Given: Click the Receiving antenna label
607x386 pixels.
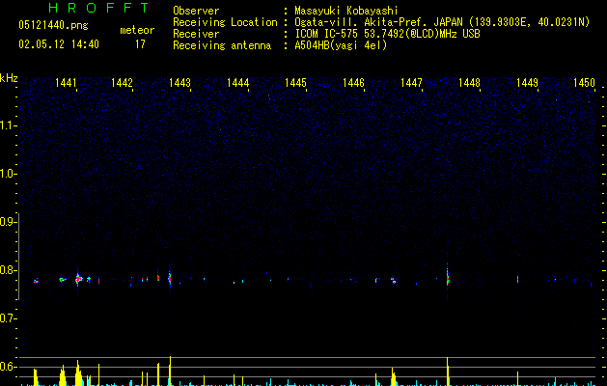Looking at the screenshot, I should (222, 45).
